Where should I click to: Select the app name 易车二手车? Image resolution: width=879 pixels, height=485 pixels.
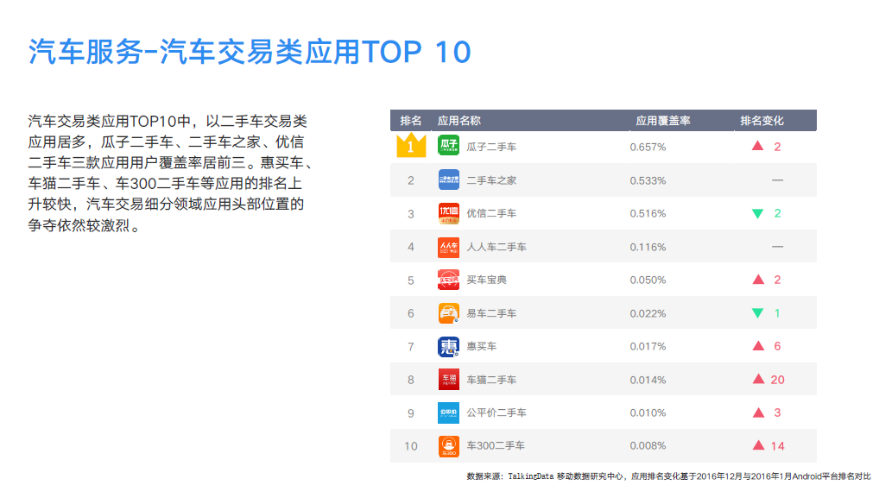[x=491, y=313]
